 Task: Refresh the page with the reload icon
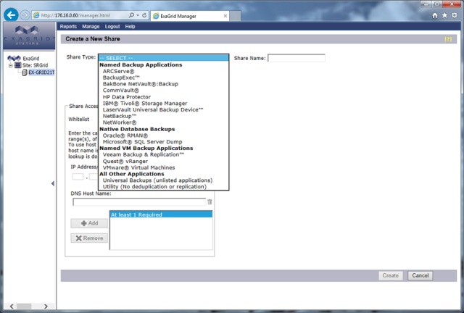tap(144, 15)
